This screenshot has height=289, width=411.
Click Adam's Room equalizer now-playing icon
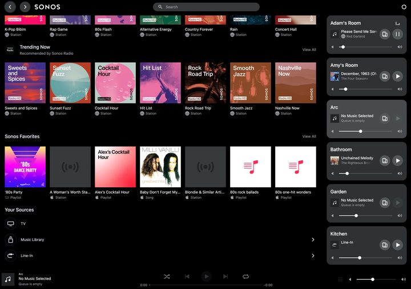coord(398,23)
